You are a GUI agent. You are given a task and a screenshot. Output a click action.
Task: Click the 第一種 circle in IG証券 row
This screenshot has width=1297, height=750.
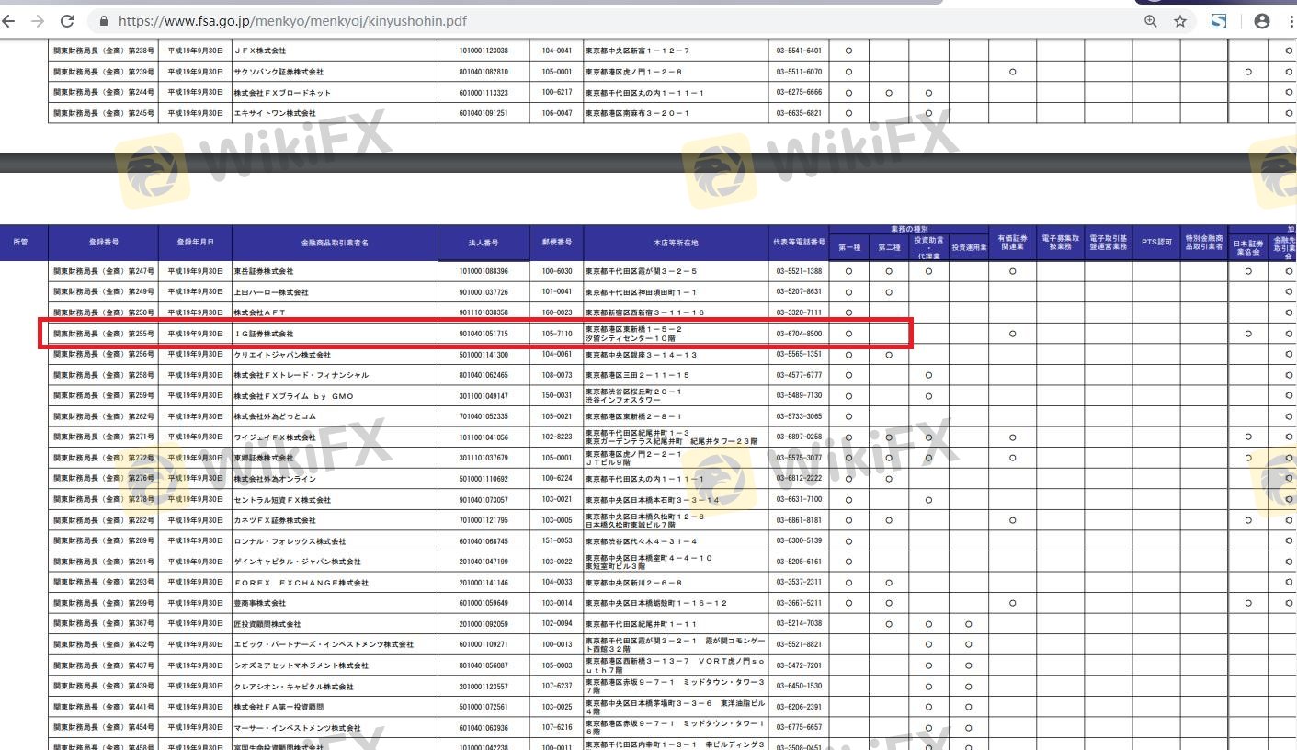coord(848,334)
